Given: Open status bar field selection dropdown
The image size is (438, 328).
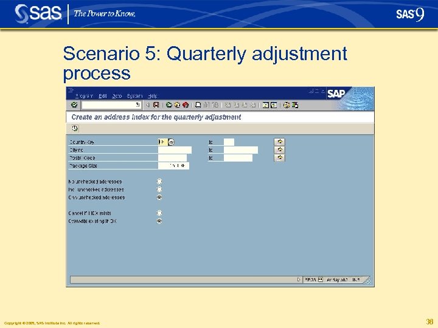Looking at the screenshot, I should (x=321, y=279).
